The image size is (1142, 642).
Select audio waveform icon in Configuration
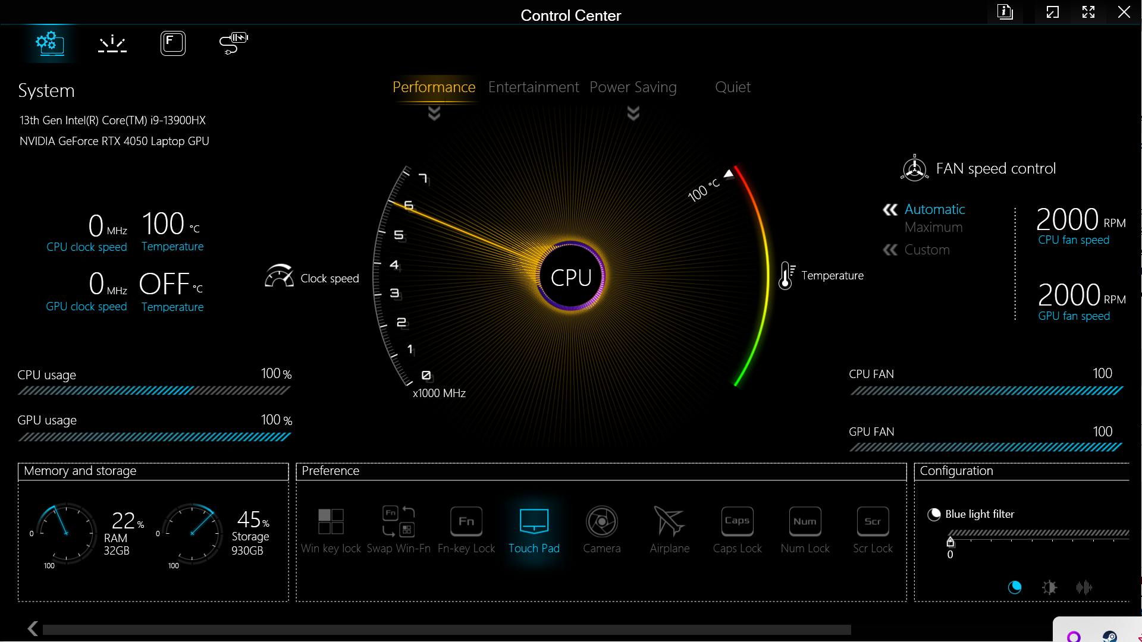[x=1084, y=587]
